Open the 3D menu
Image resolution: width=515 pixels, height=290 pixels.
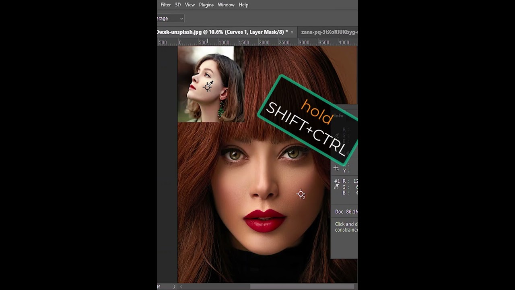[178, 5]
